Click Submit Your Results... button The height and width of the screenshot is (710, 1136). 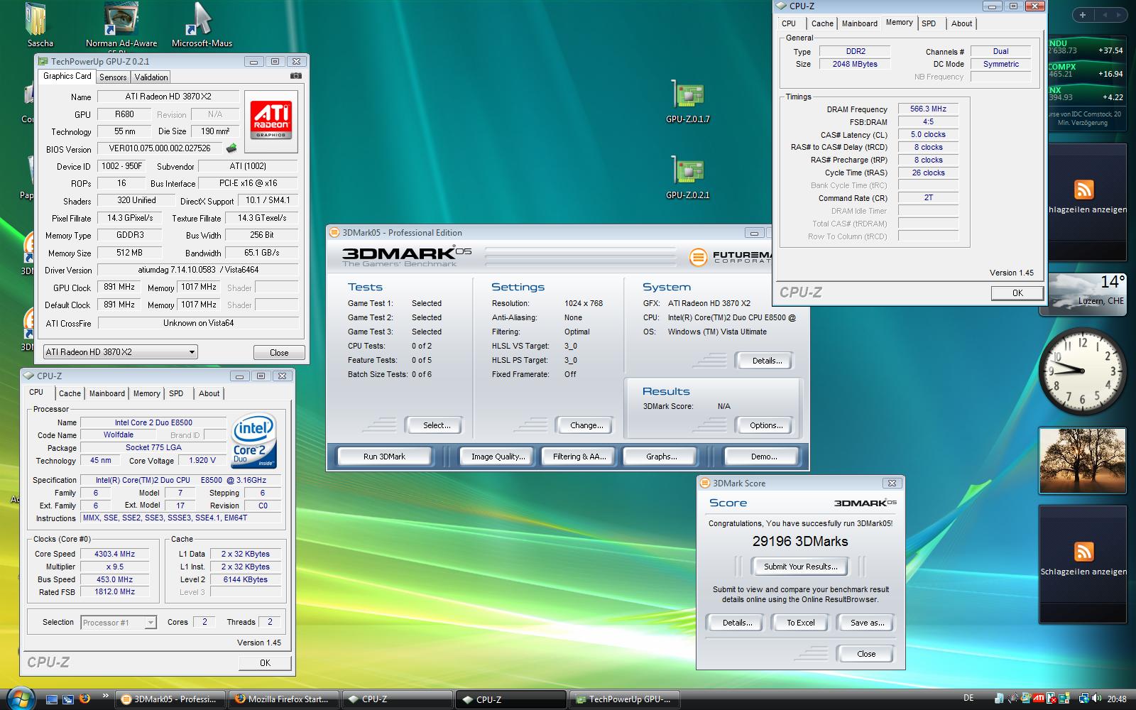[x=800, y=567]
